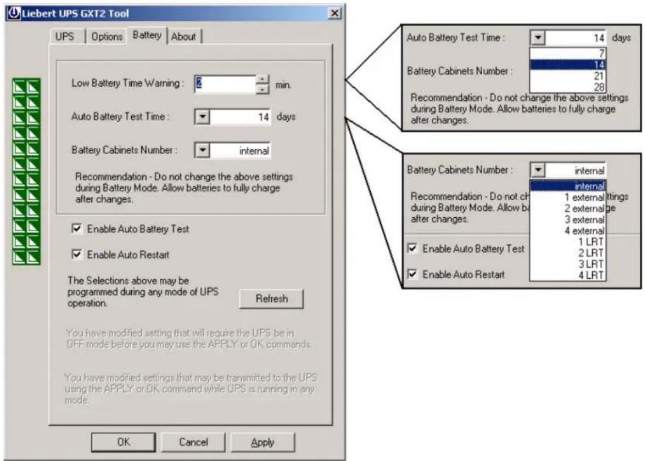The height and width of the screenshot is (461, 645).
Task: Toggle Enable Auto Restart checkbox in inset panel
Action: [412, 274]
